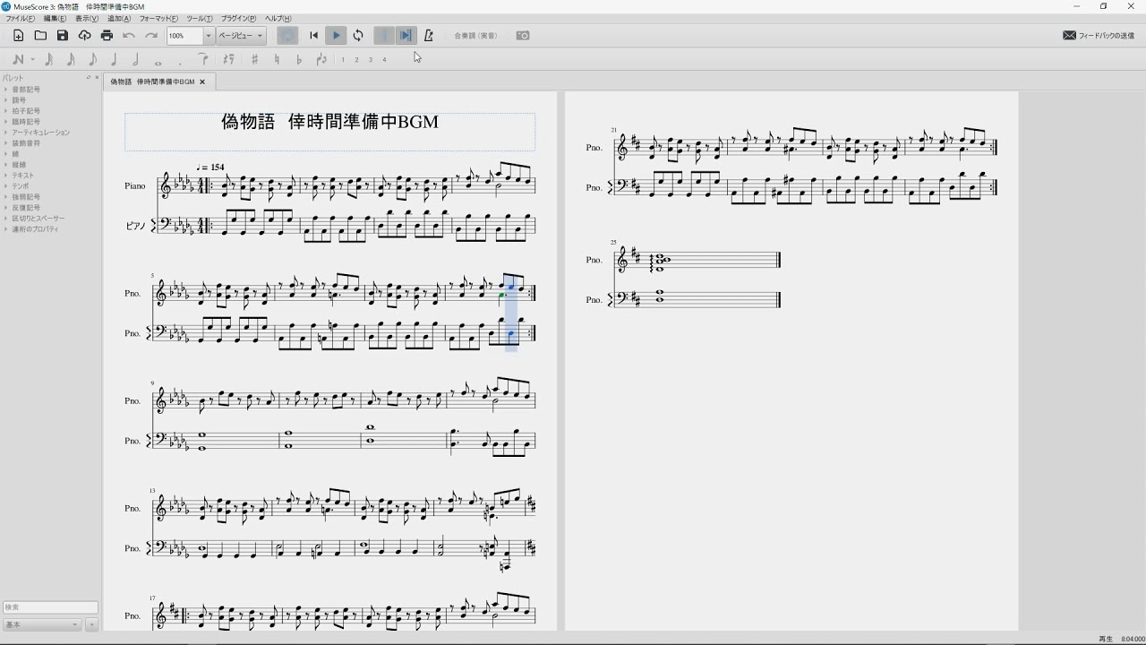1146x645 pixels.
Task: Toggle concert pitch 合奏調(実音) button
Action: 475,36
